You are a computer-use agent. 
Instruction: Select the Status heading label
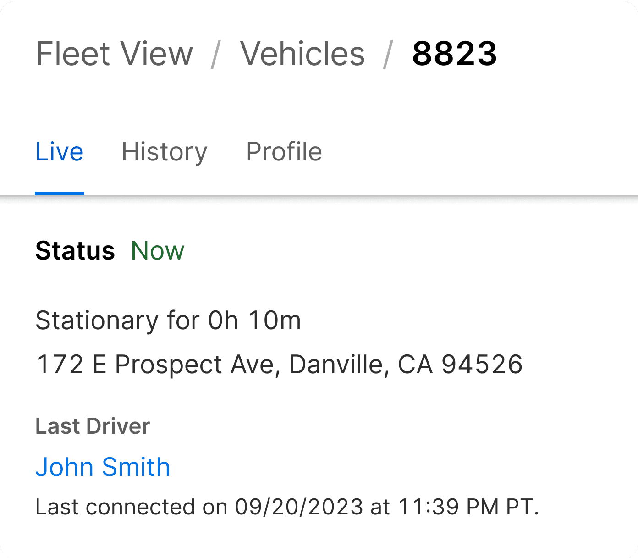[x=75, y=251]
